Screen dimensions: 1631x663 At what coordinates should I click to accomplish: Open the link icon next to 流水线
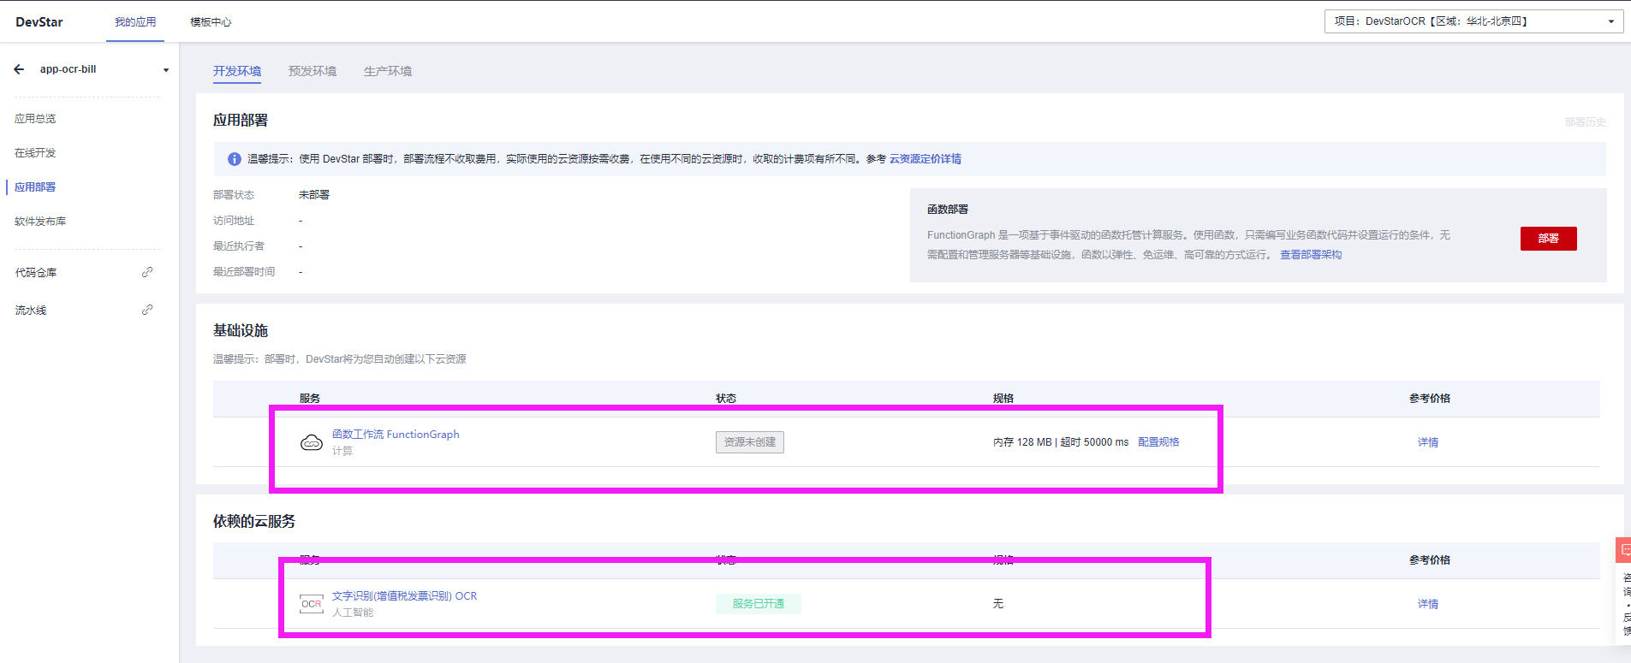[147, 310]
